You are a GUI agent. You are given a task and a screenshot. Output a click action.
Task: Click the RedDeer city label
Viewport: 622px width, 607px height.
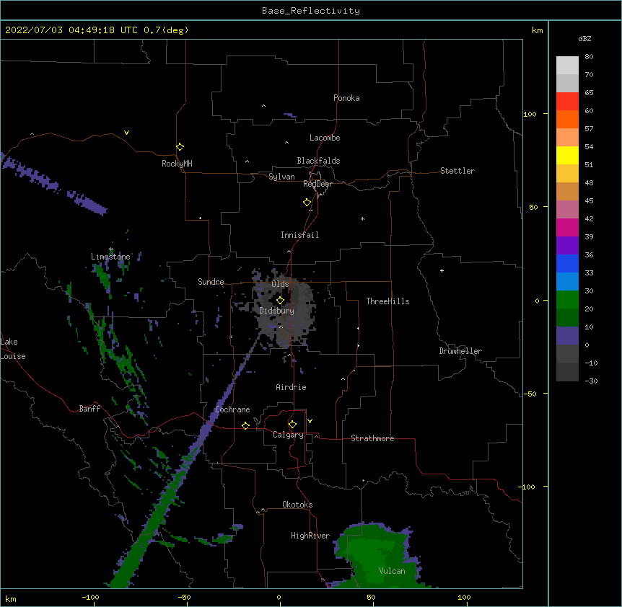point(317,184)
